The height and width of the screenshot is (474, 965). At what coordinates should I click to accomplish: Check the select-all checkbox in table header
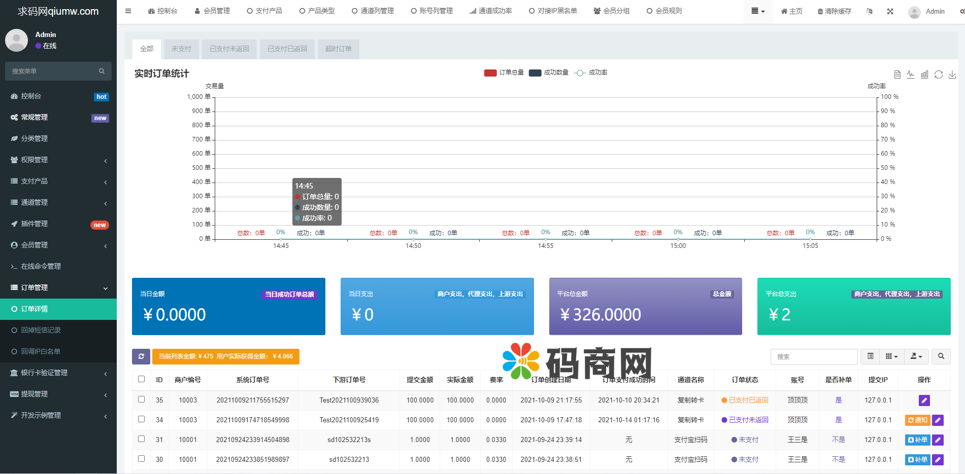(x=142, y=379)
